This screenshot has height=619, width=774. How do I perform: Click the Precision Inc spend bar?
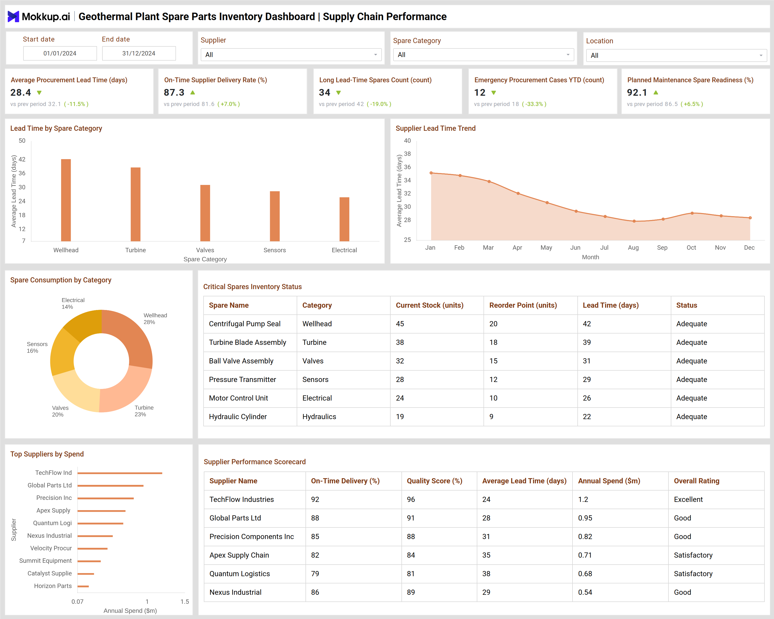[106, 499]
